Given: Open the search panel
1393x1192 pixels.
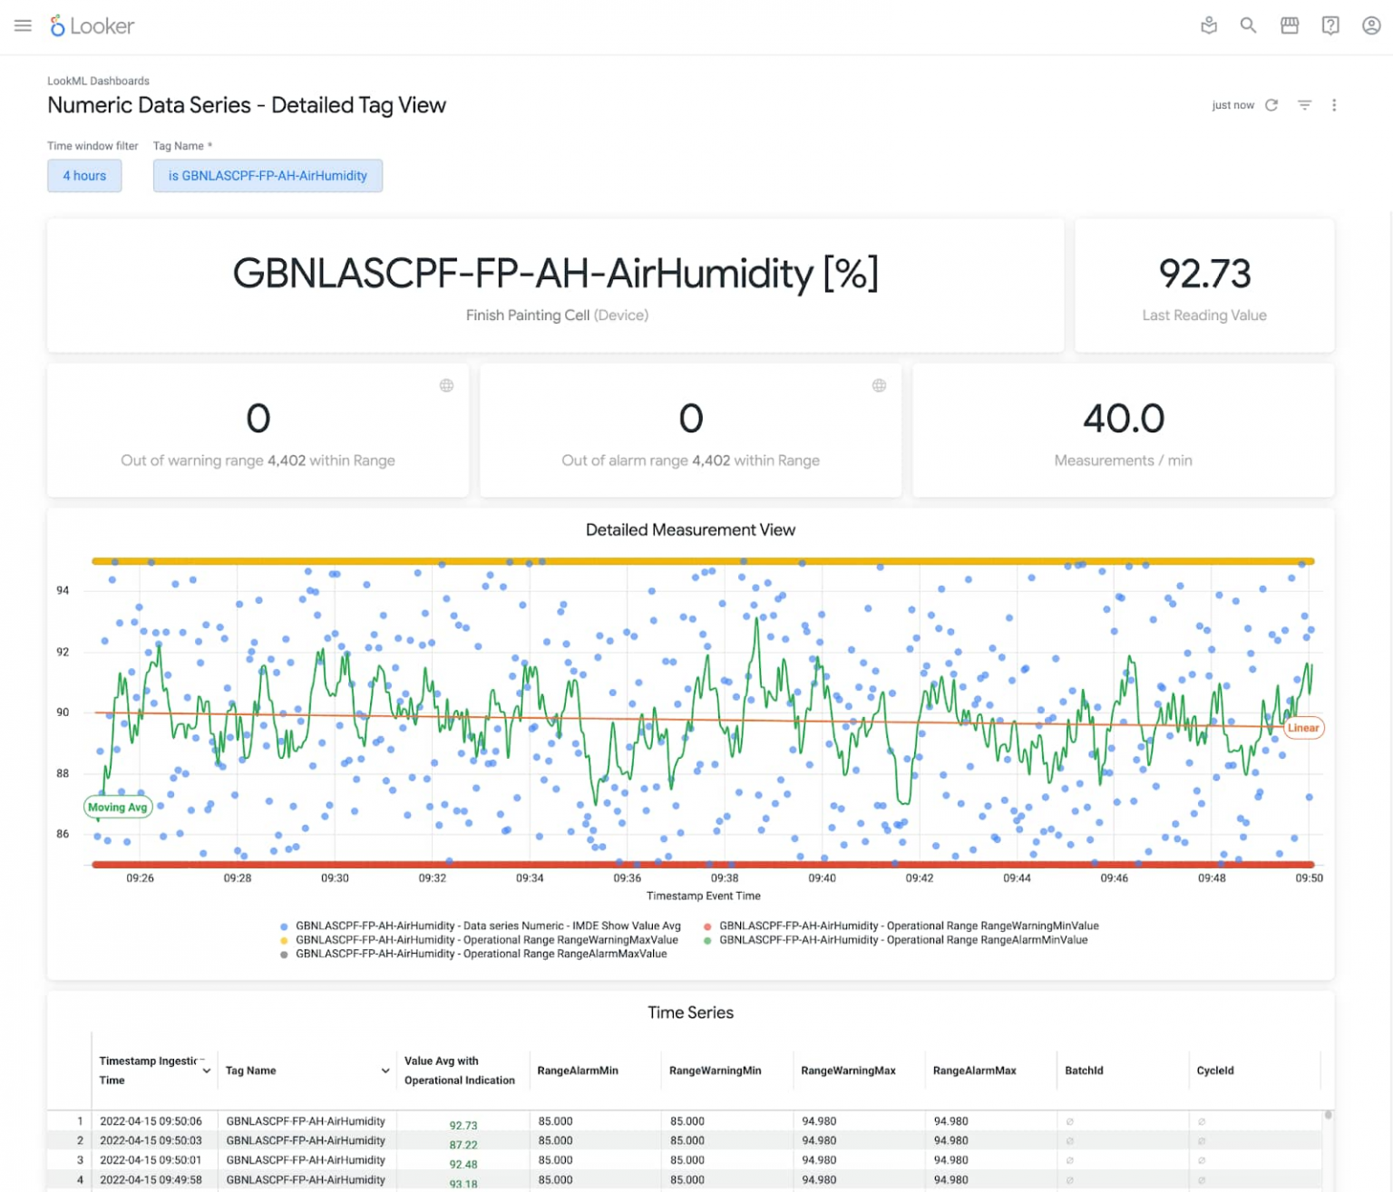Looking at the screenshot, I should (x=1249, y=25).
